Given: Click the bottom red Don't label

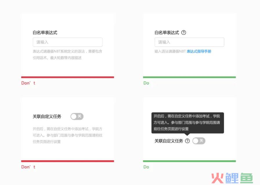Looking at the screenshot, I should [x=28, y=167].
